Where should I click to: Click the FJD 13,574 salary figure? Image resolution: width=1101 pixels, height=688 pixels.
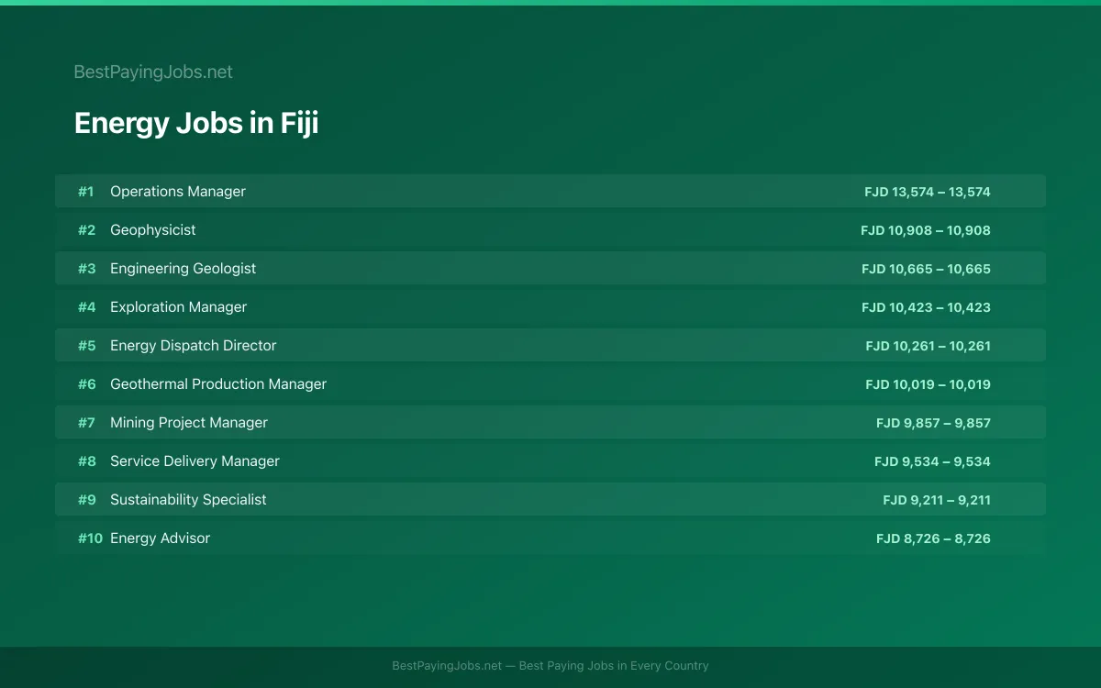[x=928, y=192]
